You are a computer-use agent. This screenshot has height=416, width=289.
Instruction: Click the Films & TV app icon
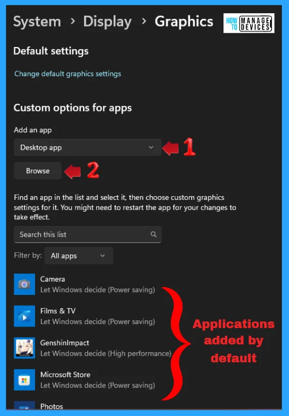coord(24,316)
